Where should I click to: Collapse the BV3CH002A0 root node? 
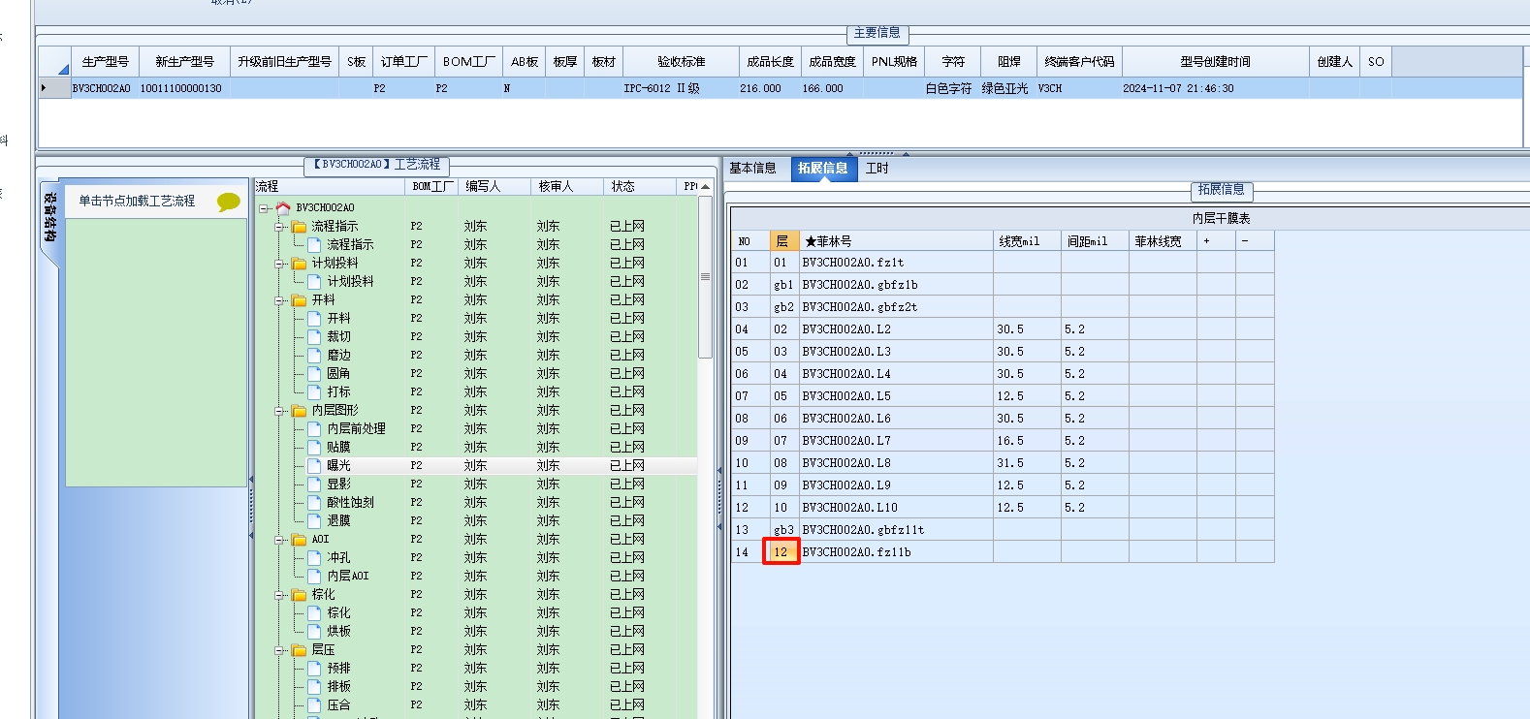tap(264, 207)
